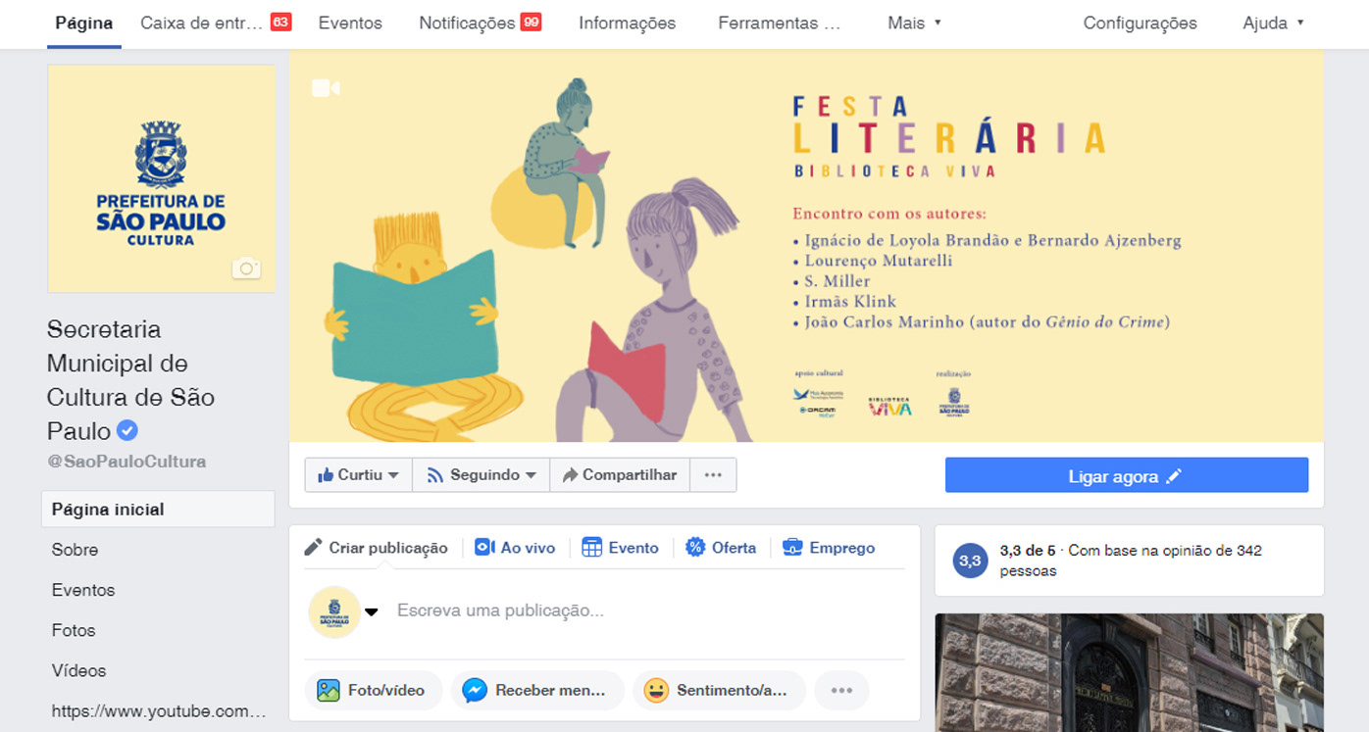Click the Oferta percent badge icon
This screenshot has width=1369, height=732.
[x=695, y=548]
